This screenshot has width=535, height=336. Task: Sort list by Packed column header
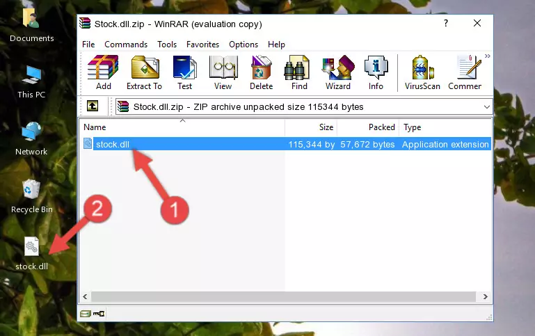tap(368, 127)
